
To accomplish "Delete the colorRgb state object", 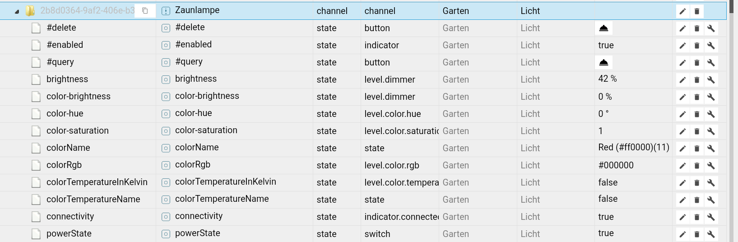I will (x=696, y=166).
